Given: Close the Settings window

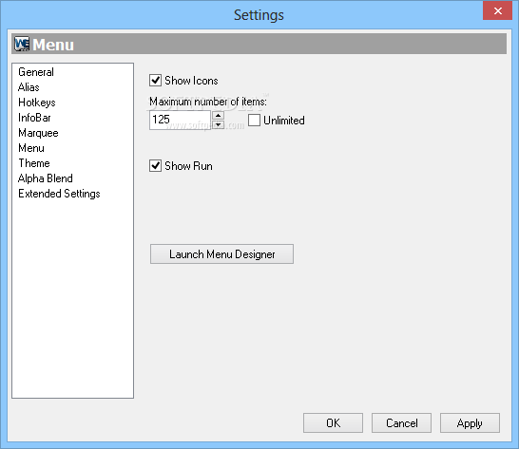Looking at the screenshot, I should 497,10.
